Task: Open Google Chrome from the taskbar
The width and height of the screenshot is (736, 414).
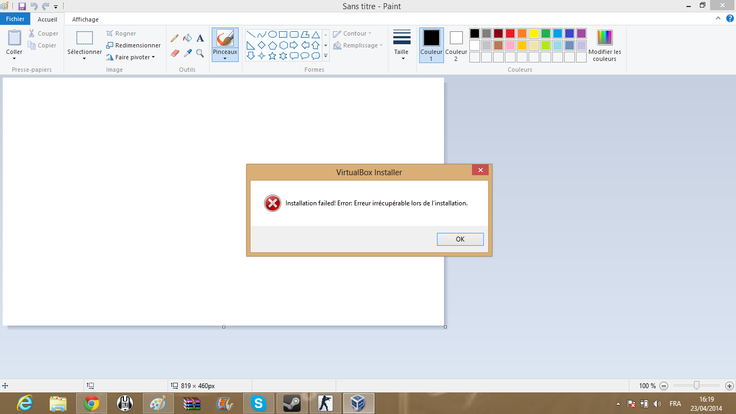Action: coord(92,403)
